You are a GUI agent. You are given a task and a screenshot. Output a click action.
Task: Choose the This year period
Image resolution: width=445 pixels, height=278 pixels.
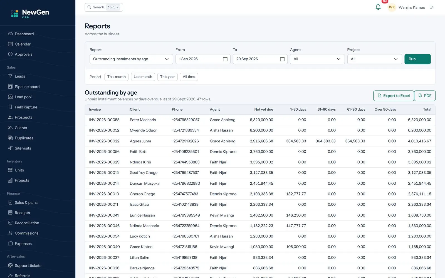point(167,77)
